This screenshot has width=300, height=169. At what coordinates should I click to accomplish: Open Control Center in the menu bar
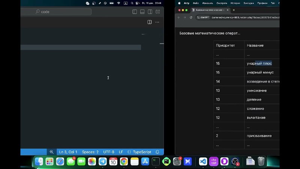pyautogui.click(x=137, y=3)
